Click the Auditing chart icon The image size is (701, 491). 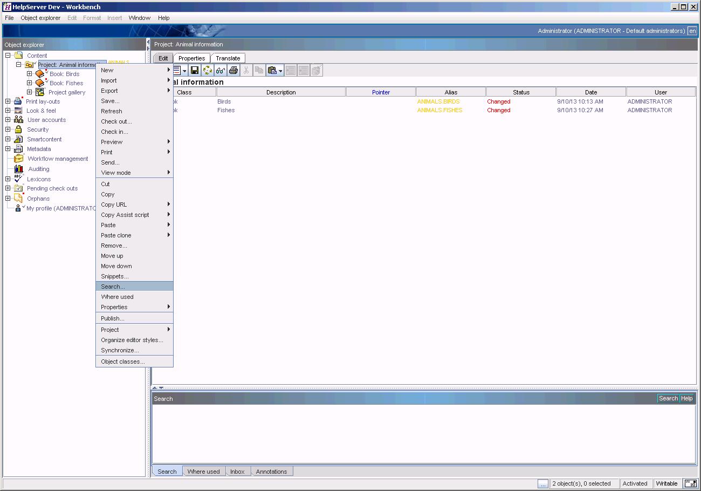pos(19,169)
